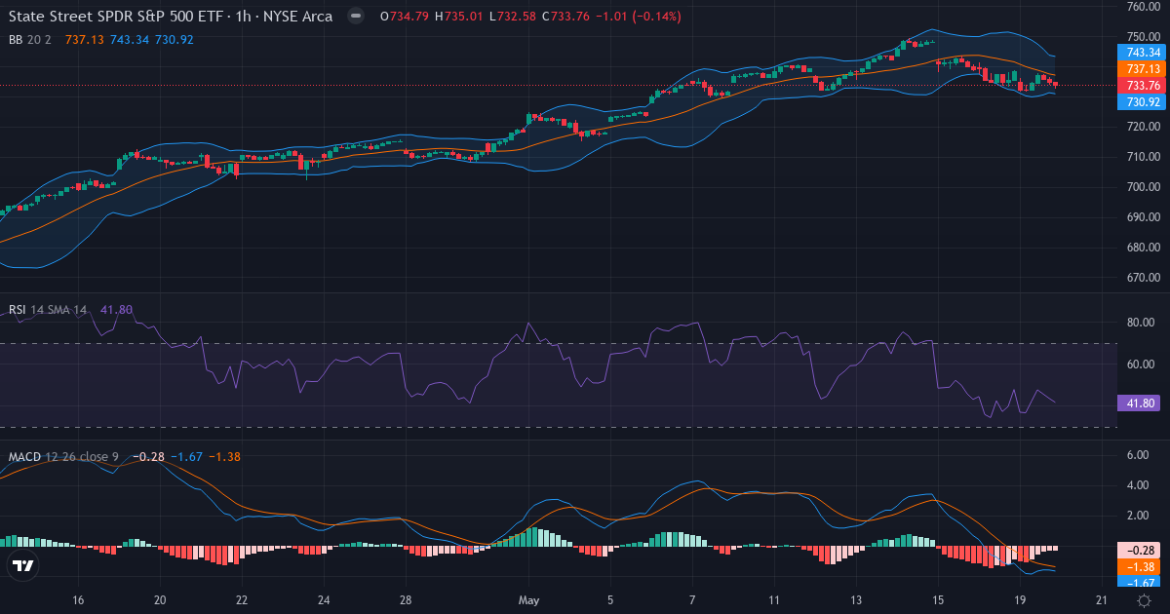Click the market status pill icon beside NYSE Arca
The width and height of the screenshot is (1170, 614).
coord(358,17)
